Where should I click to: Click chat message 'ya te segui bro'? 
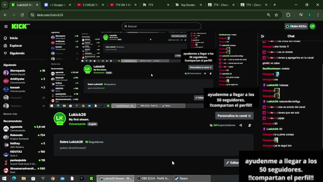[x=283, y=146]
